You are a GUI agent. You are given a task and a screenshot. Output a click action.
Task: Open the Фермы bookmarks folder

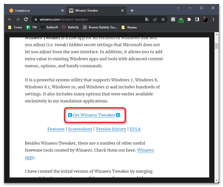coord(129,27)
